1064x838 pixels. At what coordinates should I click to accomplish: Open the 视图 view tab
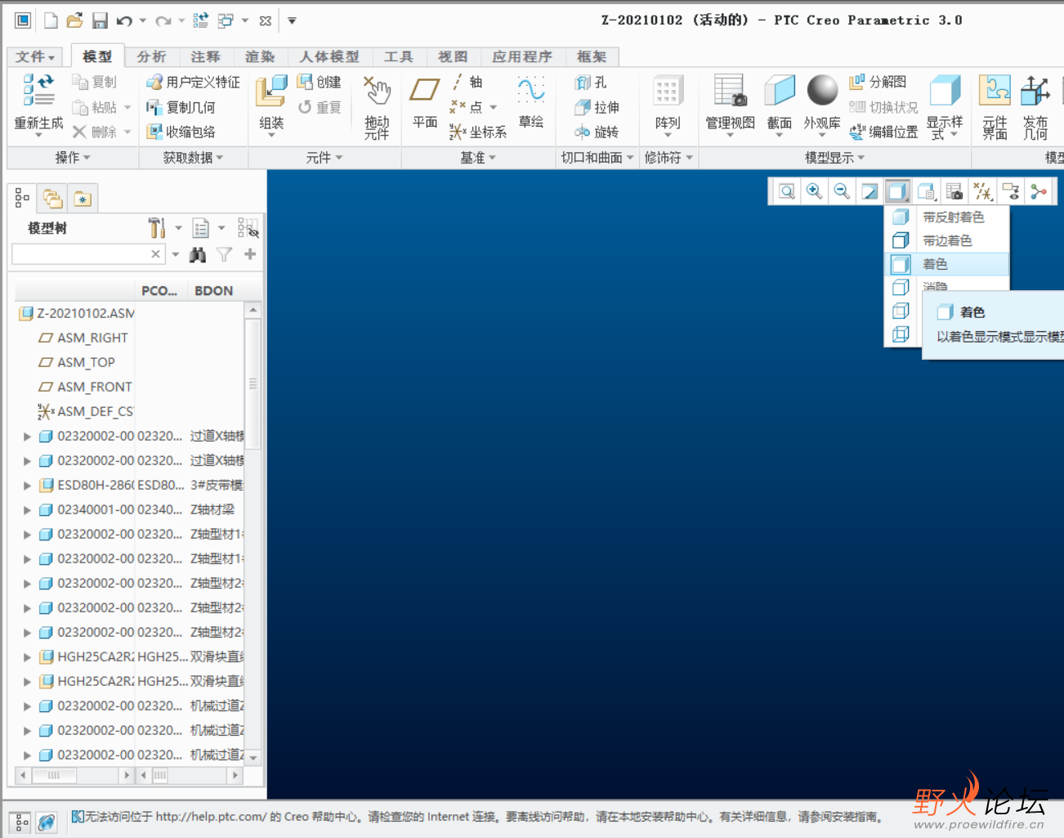453,56
